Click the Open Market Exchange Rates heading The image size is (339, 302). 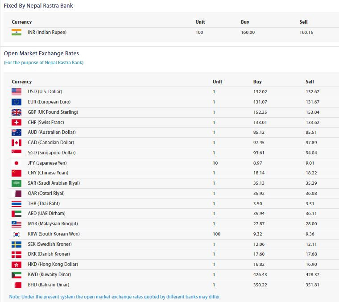coord(41,54)
